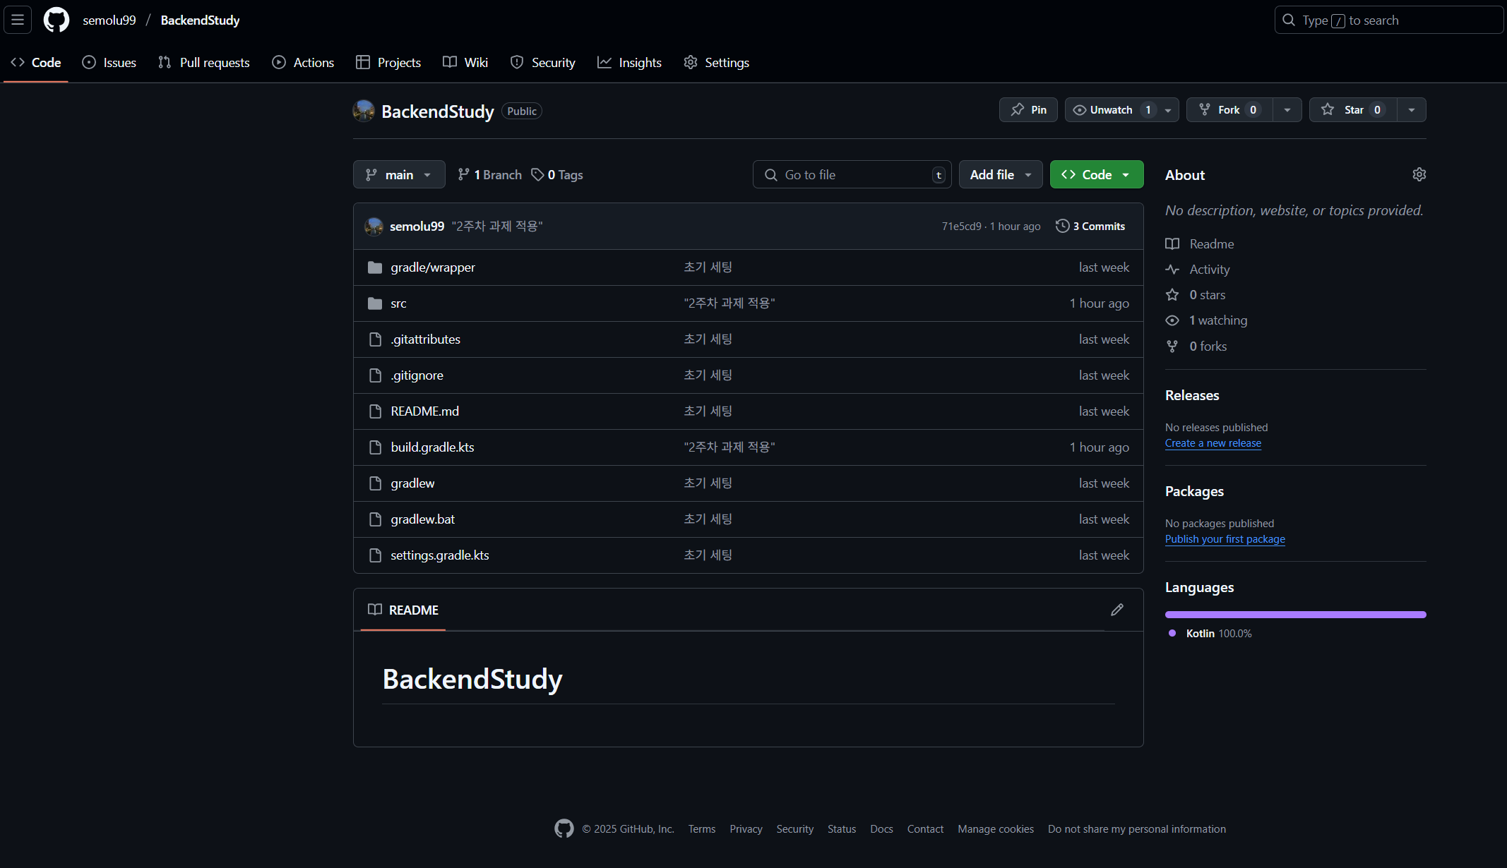Click the src folder icon
This screenshot has height=868, width=1507.
[x=375, y=303]
